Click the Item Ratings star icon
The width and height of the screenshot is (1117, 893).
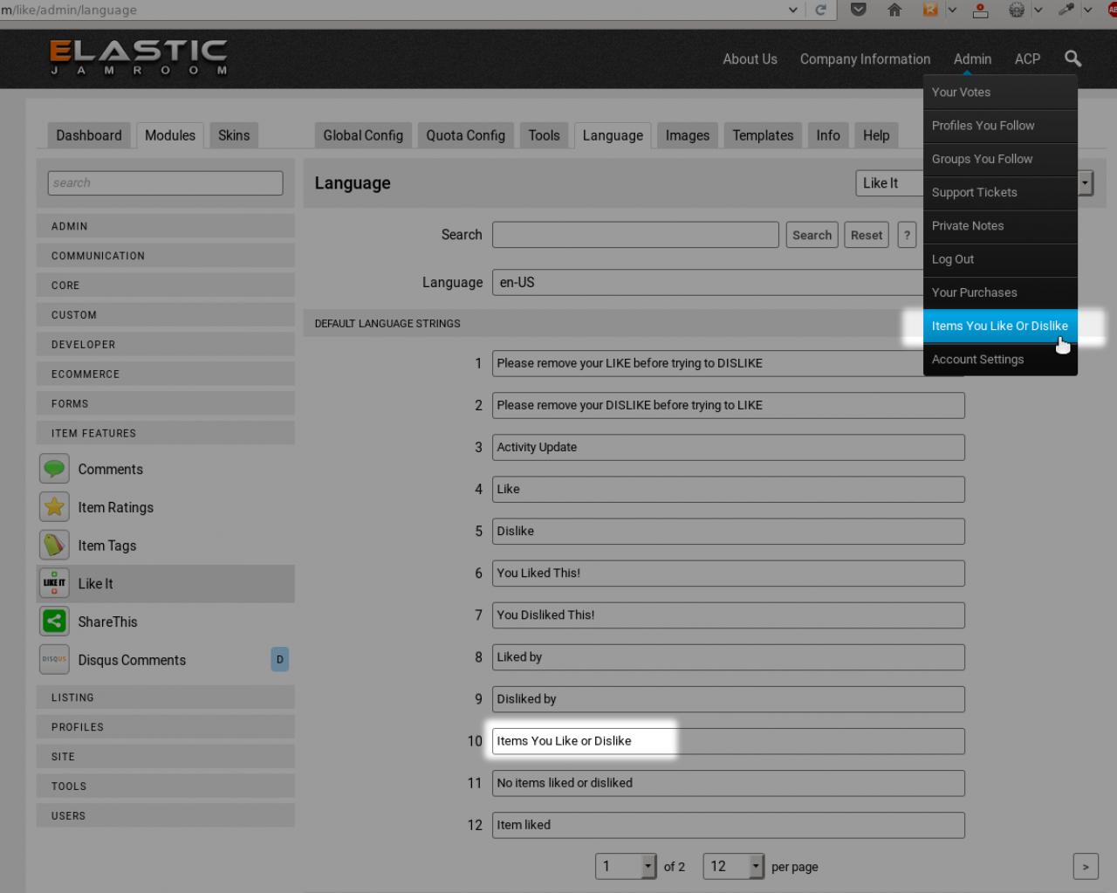(x=54, y=507)
